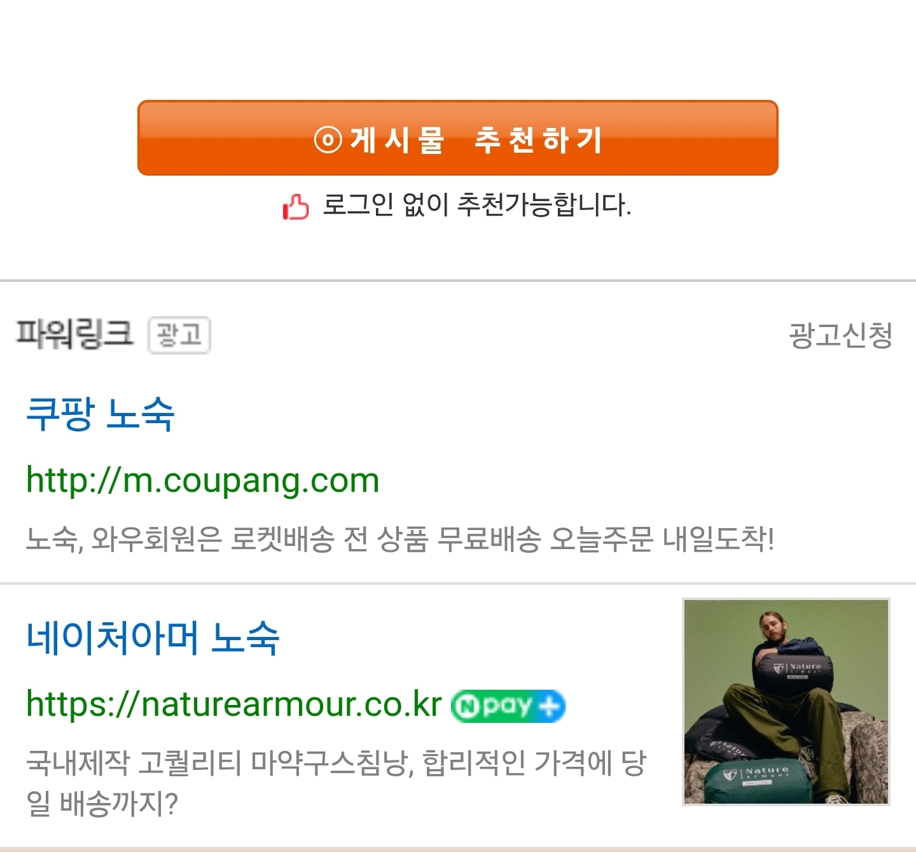Open the 광고신청 link
Viewport: 916px width, 852px height.
pyautogui.click(x=840, y=335)
